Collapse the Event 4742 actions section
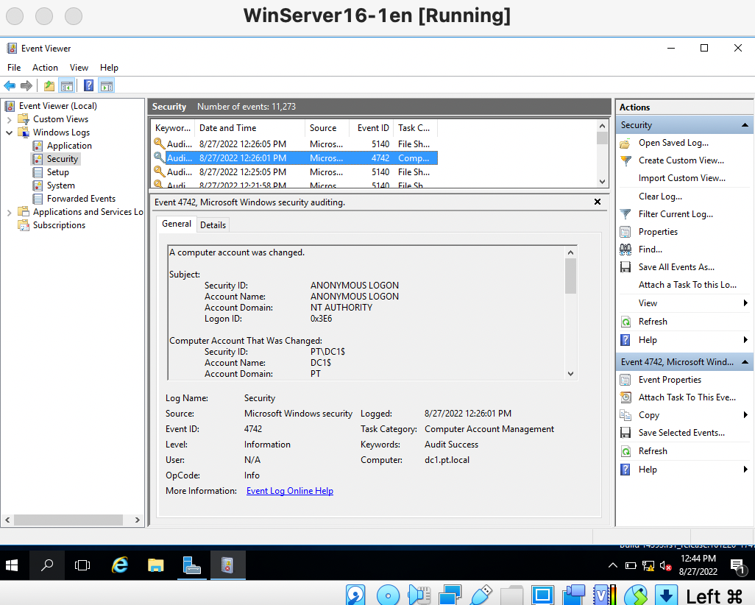755x605 pixels. coord(745,361)
